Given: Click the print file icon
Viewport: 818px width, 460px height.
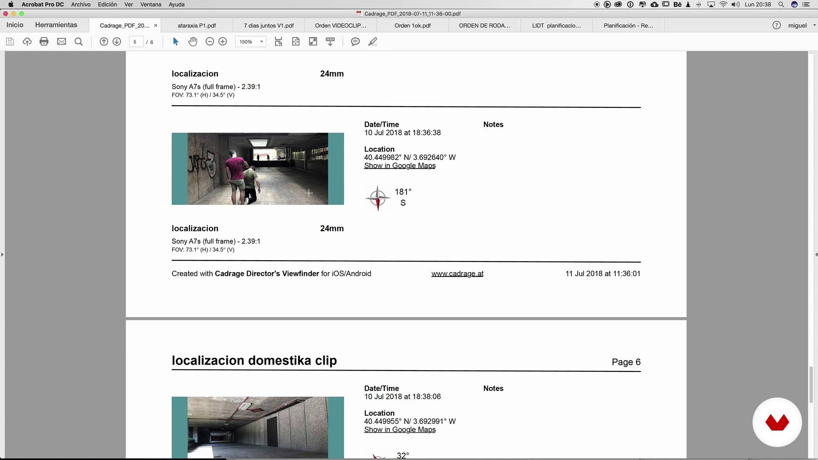Looking at the screenshot, I should [x=44, y=42].
